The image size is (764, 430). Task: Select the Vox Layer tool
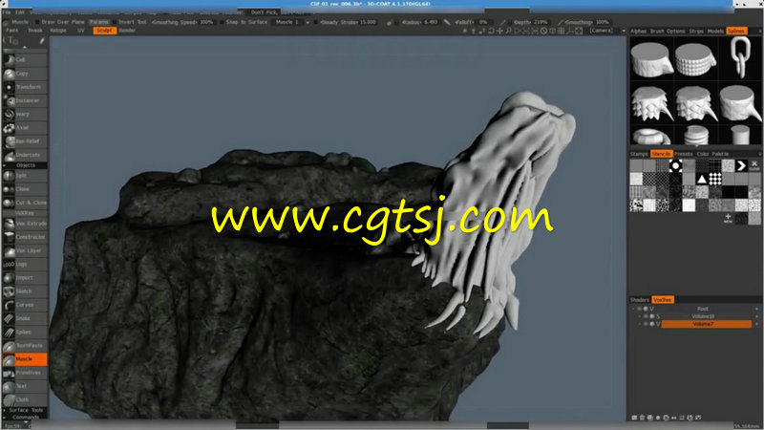pyautogui.click(x=25, y=250)
